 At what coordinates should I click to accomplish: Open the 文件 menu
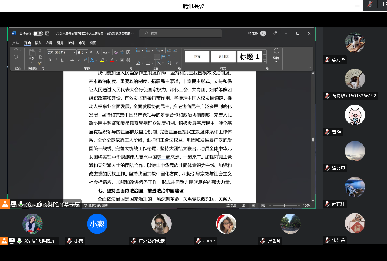tap(15, 43)
